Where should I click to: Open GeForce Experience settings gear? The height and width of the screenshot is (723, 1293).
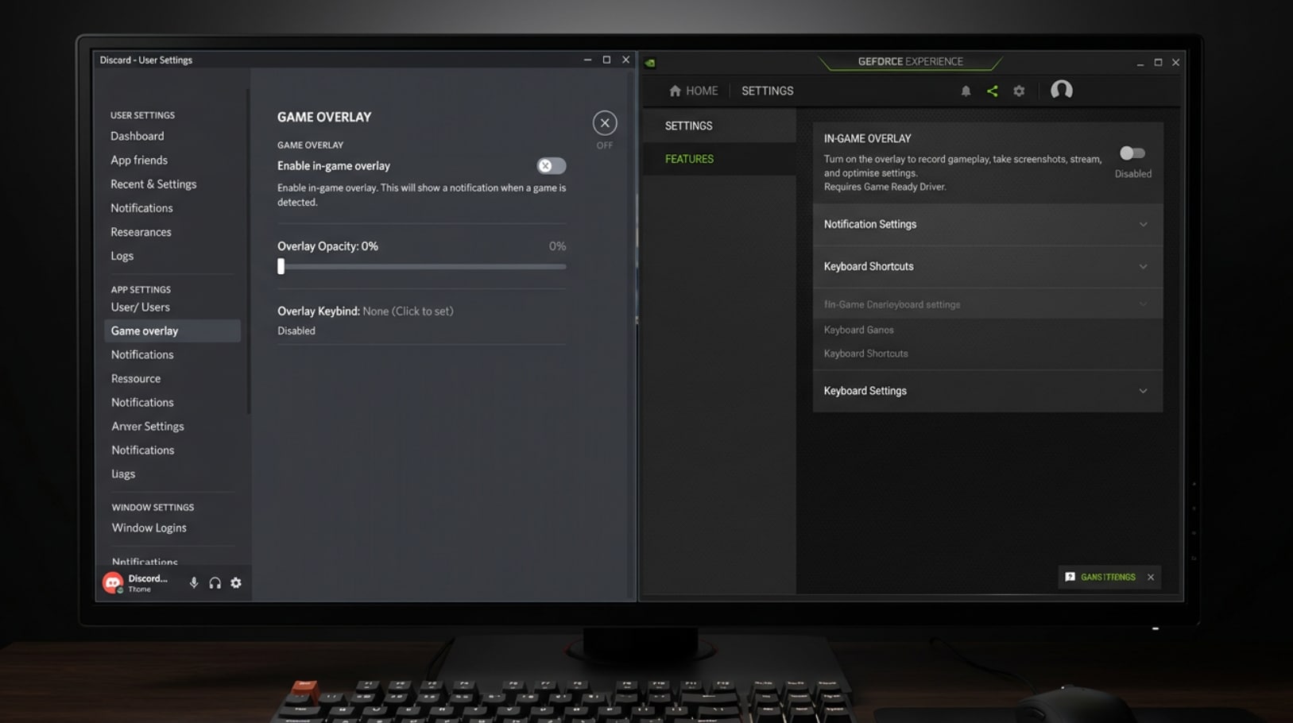(x=1019, y=91)
